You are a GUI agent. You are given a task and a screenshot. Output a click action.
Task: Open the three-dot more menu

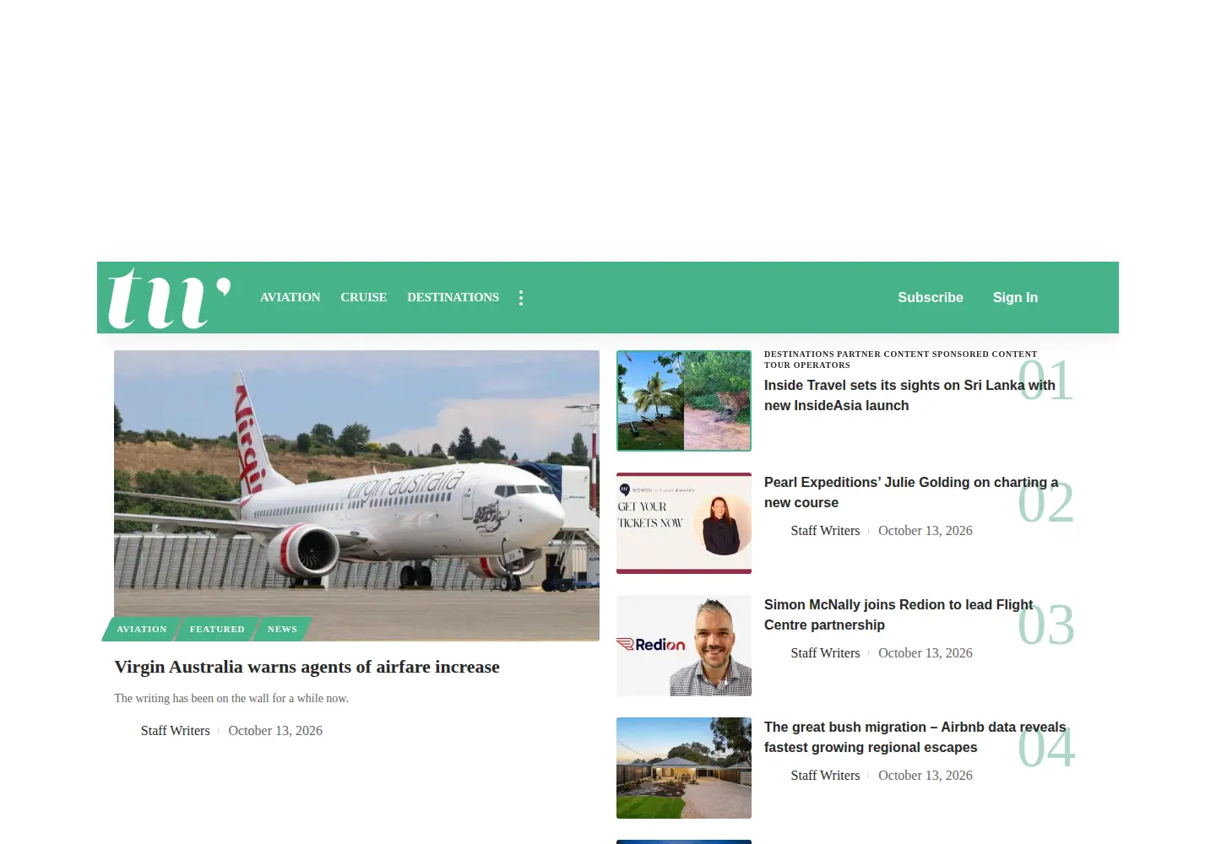(521, 298)
